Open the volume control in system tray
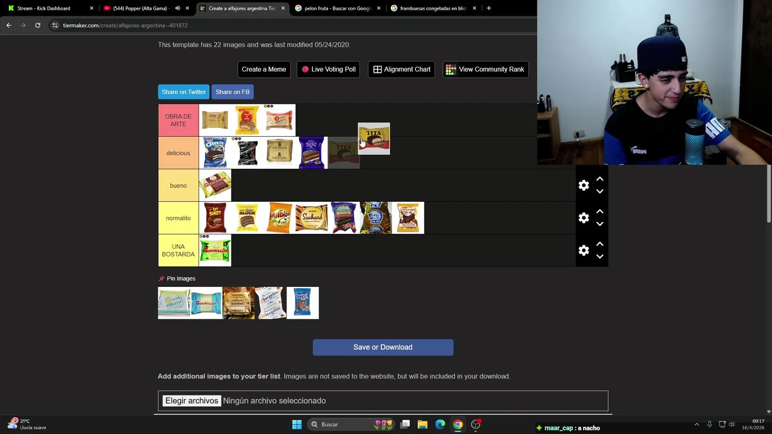The height and width of the screenshot is (434, 772). pos(732,424)
